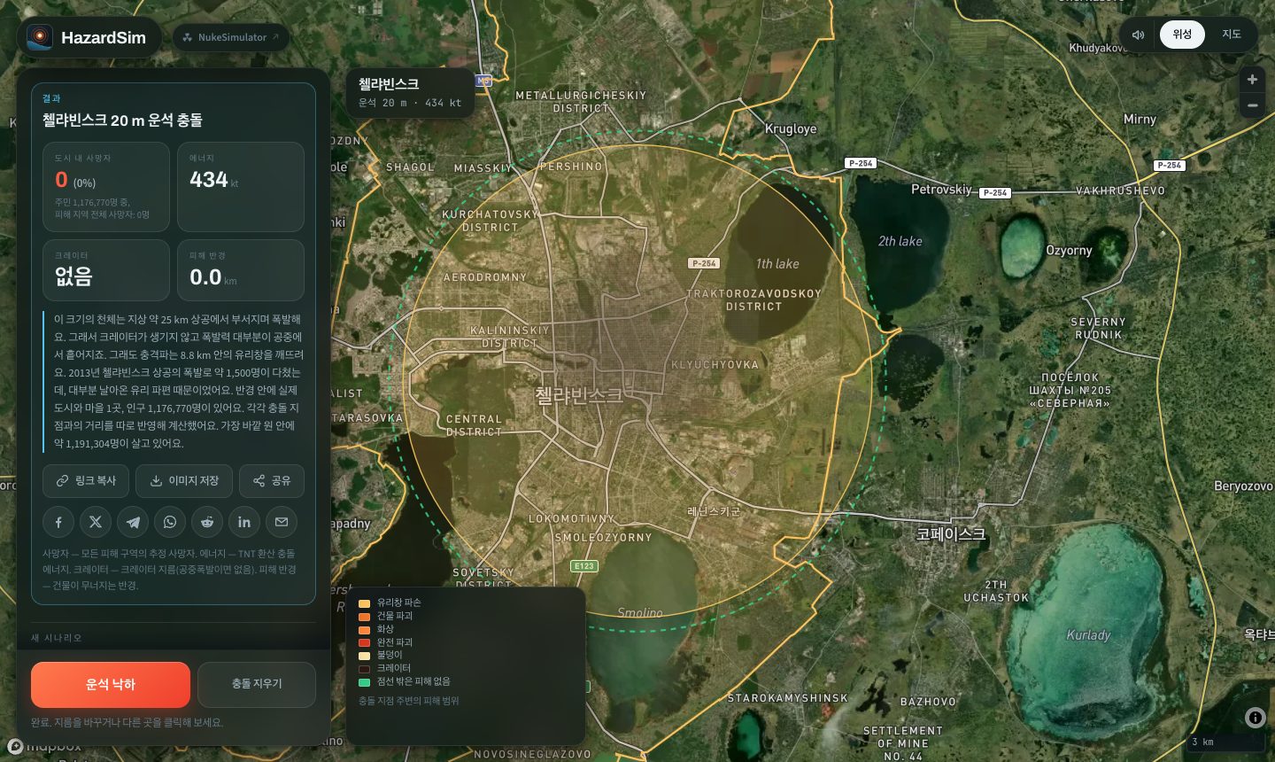Share to LinkedIn

244,522
